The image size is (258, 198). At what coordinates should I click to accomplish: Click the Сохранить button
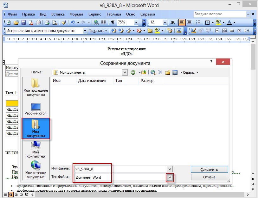tap(209, 170)
